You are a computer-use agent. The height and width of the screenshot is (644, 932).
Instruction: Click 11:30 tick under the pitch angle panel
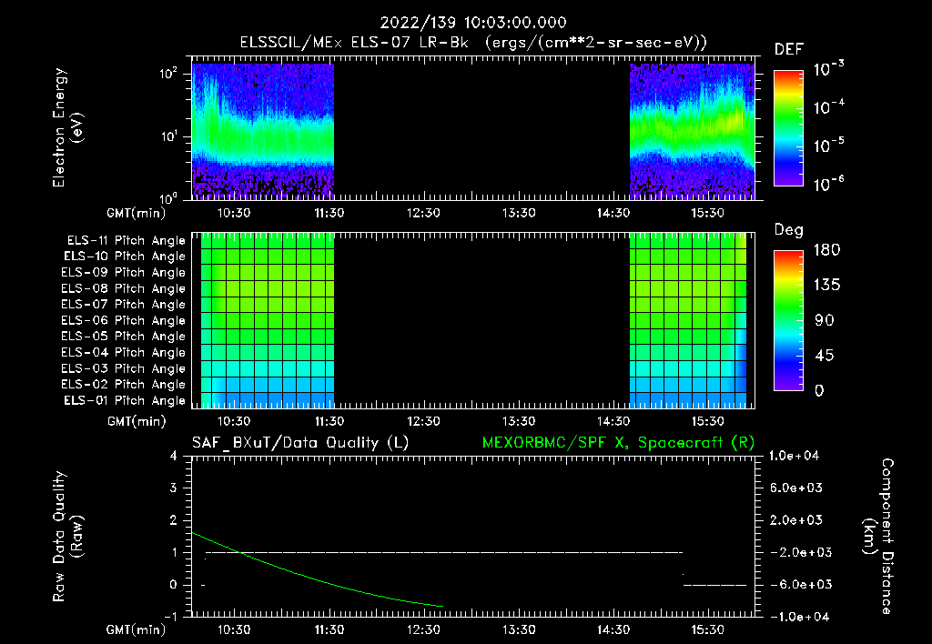(x=329, y=421)
